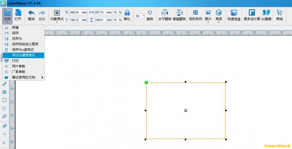Click the horizontal flip (水平翻转) icon
The width and height of the screenshot is (292, 149).
tap(165, 13)
